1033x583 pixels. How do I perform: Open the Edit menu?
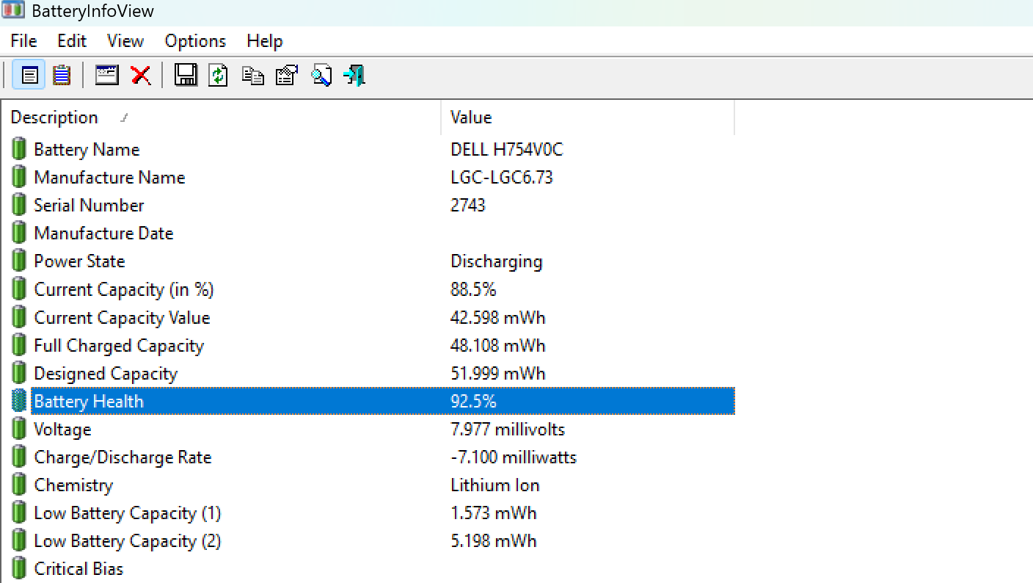[x=72, y=41]
